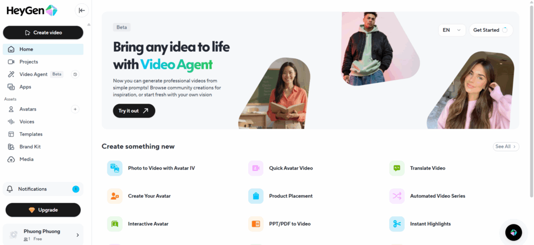The image size is (534, 245).
Task: Open Video Agent history clock icon
Action: click(75, 74)
